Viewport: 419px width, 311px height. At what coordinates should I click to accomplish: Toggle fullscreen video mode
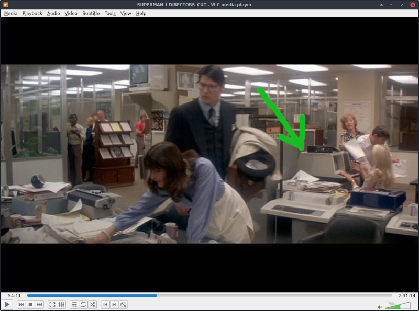[x=52, y=304]
